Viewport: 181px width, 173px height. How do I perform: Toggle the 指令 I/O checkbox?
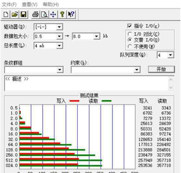tap(129, 26)
